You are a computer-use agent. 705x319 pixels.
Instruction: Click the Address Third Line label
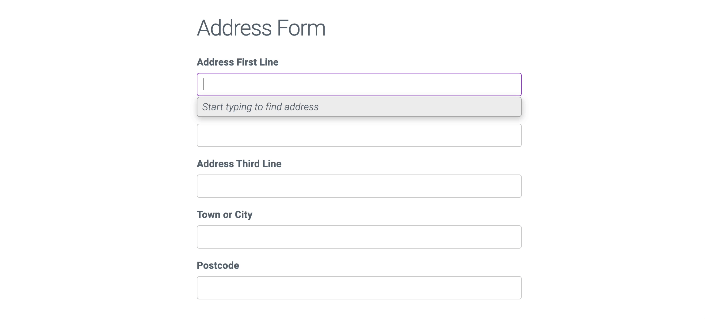[239, 164]
